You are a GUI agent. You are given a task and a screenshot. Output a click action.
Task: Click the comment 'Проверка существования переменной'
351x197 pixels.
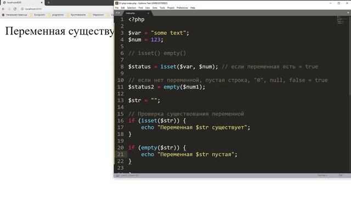[x=191, y=114]
